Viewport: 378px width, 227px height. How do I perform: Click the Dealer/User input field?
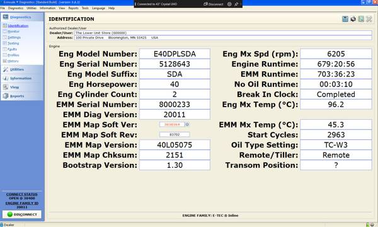[223, 33]
